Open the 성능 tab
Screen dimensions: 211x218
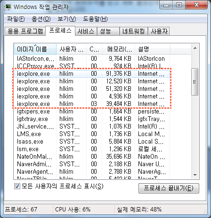point(108,31)
